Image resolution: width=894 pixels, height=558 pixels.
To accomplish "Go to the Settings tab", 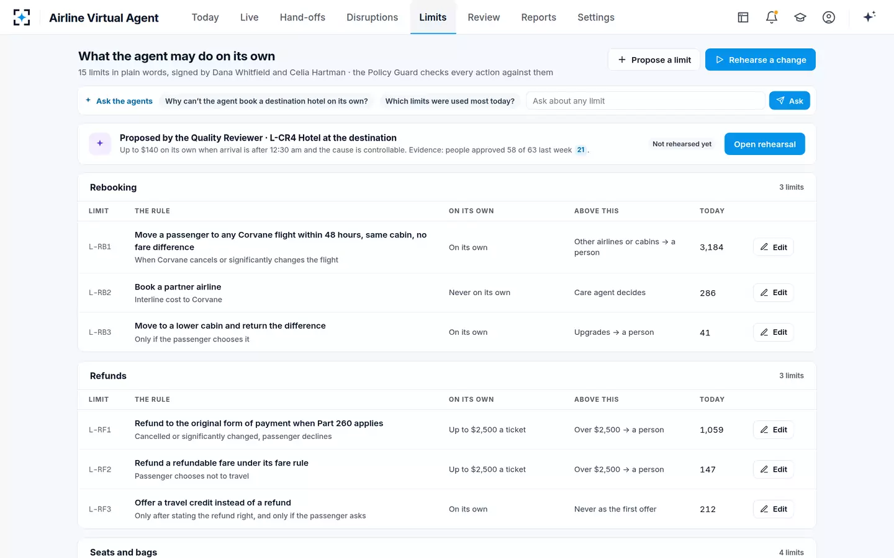I will tap(595, 17).
